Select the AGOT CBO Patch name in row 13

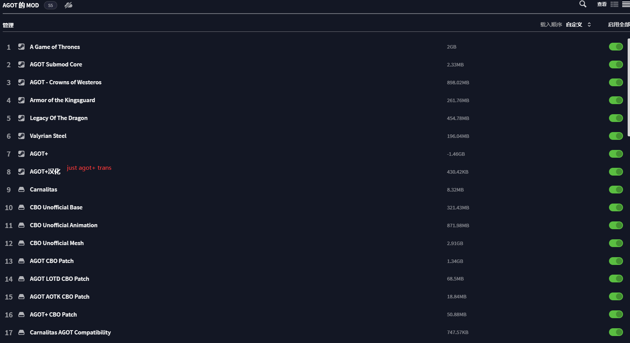[52, 261]
